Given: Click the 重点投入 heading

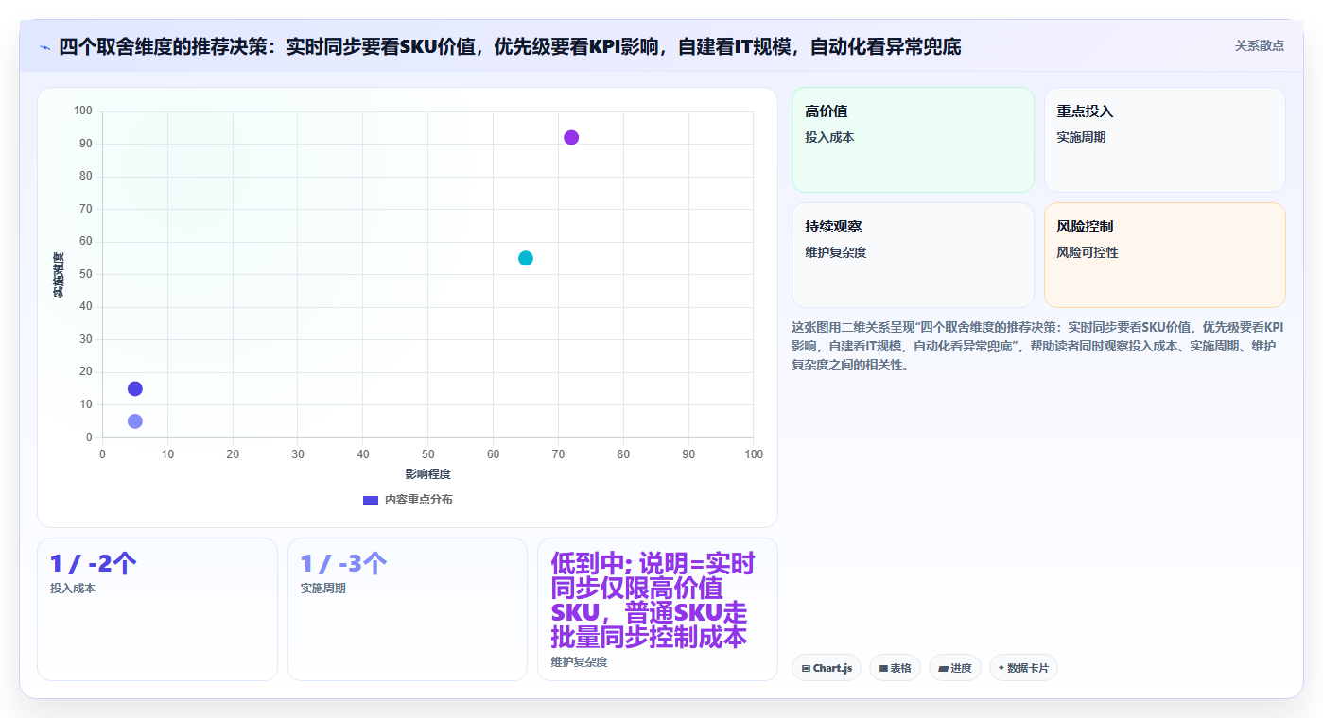Looking at the screenshot, I should point(1085,111).
